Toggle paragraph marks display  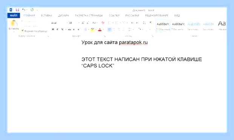(x=151, y=23)
